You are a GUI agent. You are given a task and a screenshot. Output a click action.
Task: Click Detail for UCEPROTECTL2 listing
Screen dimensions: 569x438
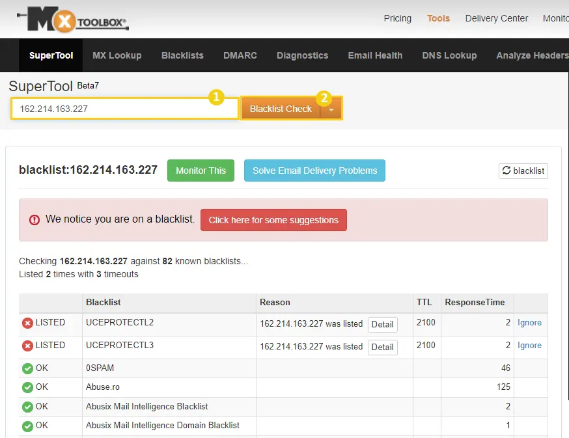pos(382,325)
